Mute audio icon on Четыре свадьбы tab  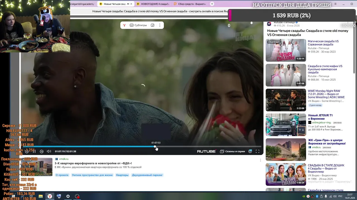[x=128, y=4]
